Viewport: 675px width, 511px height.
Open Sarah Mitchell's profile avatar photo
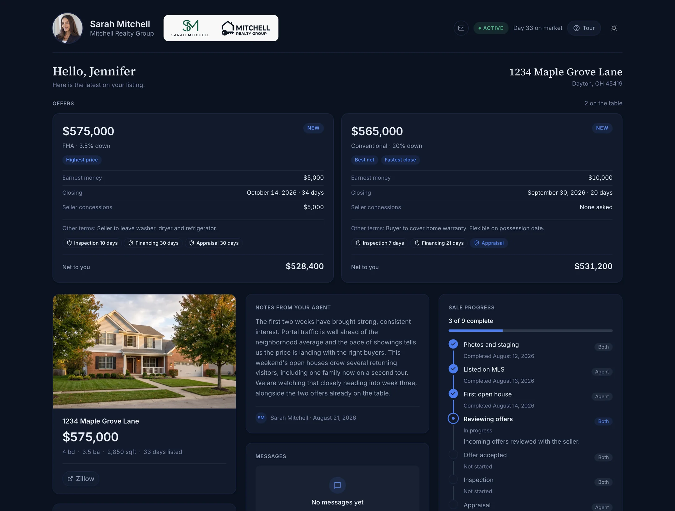click(67, 28)
